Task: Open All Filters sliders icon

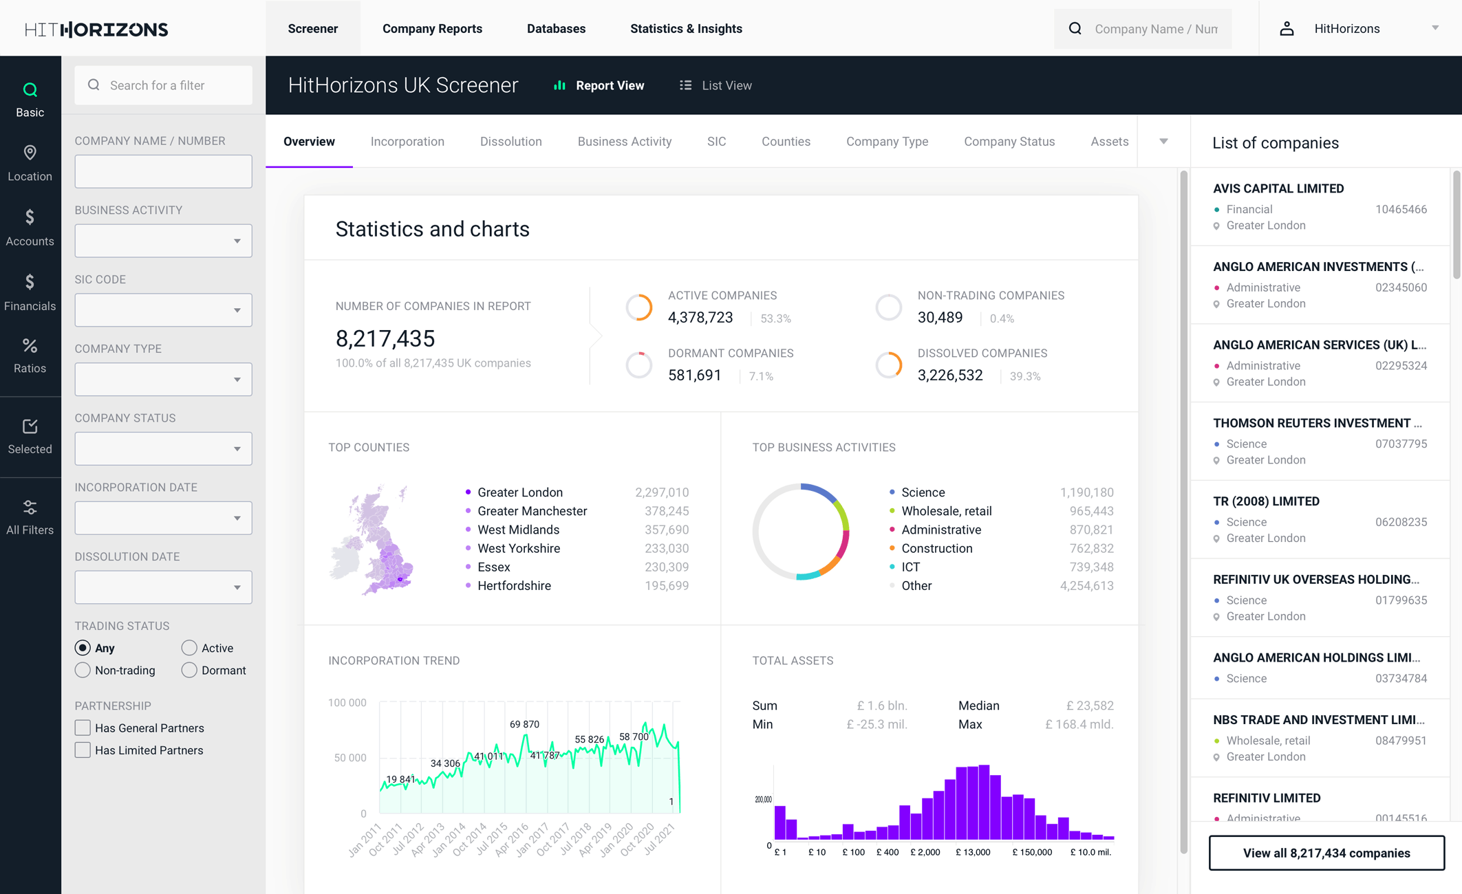Action: point(30,508)
